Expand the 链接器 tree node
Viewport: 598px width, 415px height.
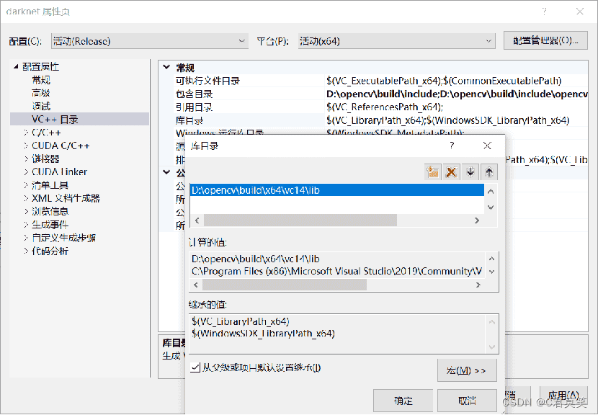click(x=25, y=159)
